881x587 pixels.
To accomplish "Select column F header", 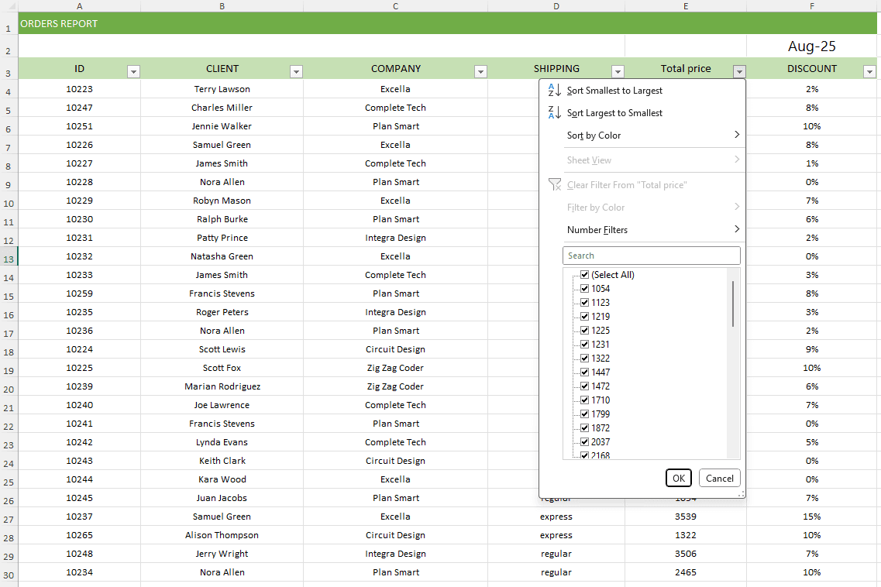I will point(812,6).
